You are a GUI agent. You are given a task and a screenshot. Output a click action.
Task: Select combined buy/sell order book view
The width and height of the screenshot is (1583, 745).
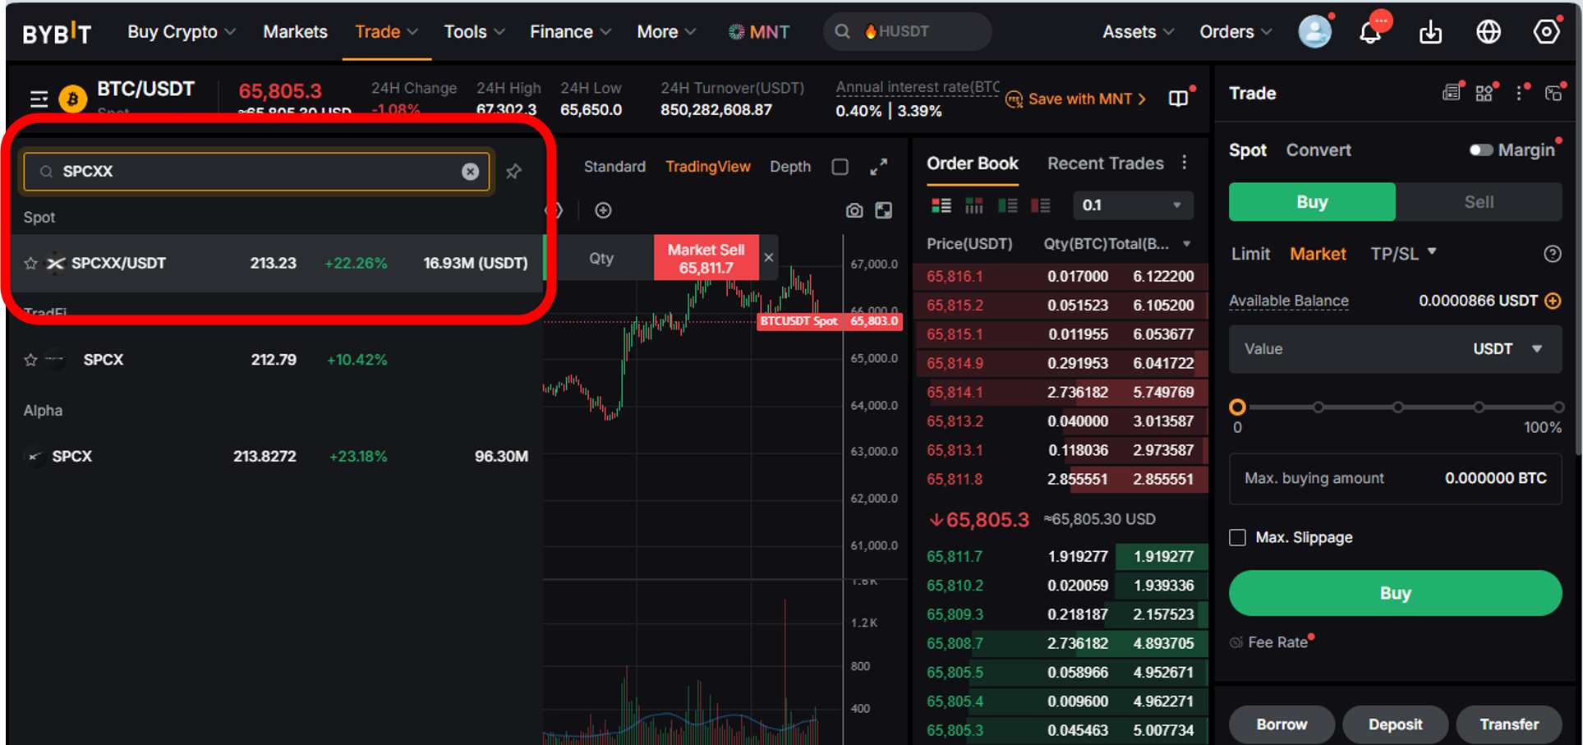click(941, 205)
